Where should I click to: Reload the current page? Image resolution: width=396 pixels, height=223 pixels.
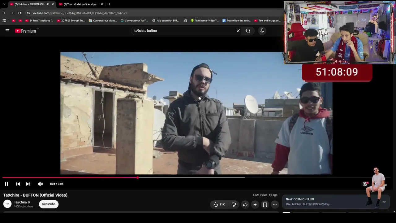[x=19, y=13]
